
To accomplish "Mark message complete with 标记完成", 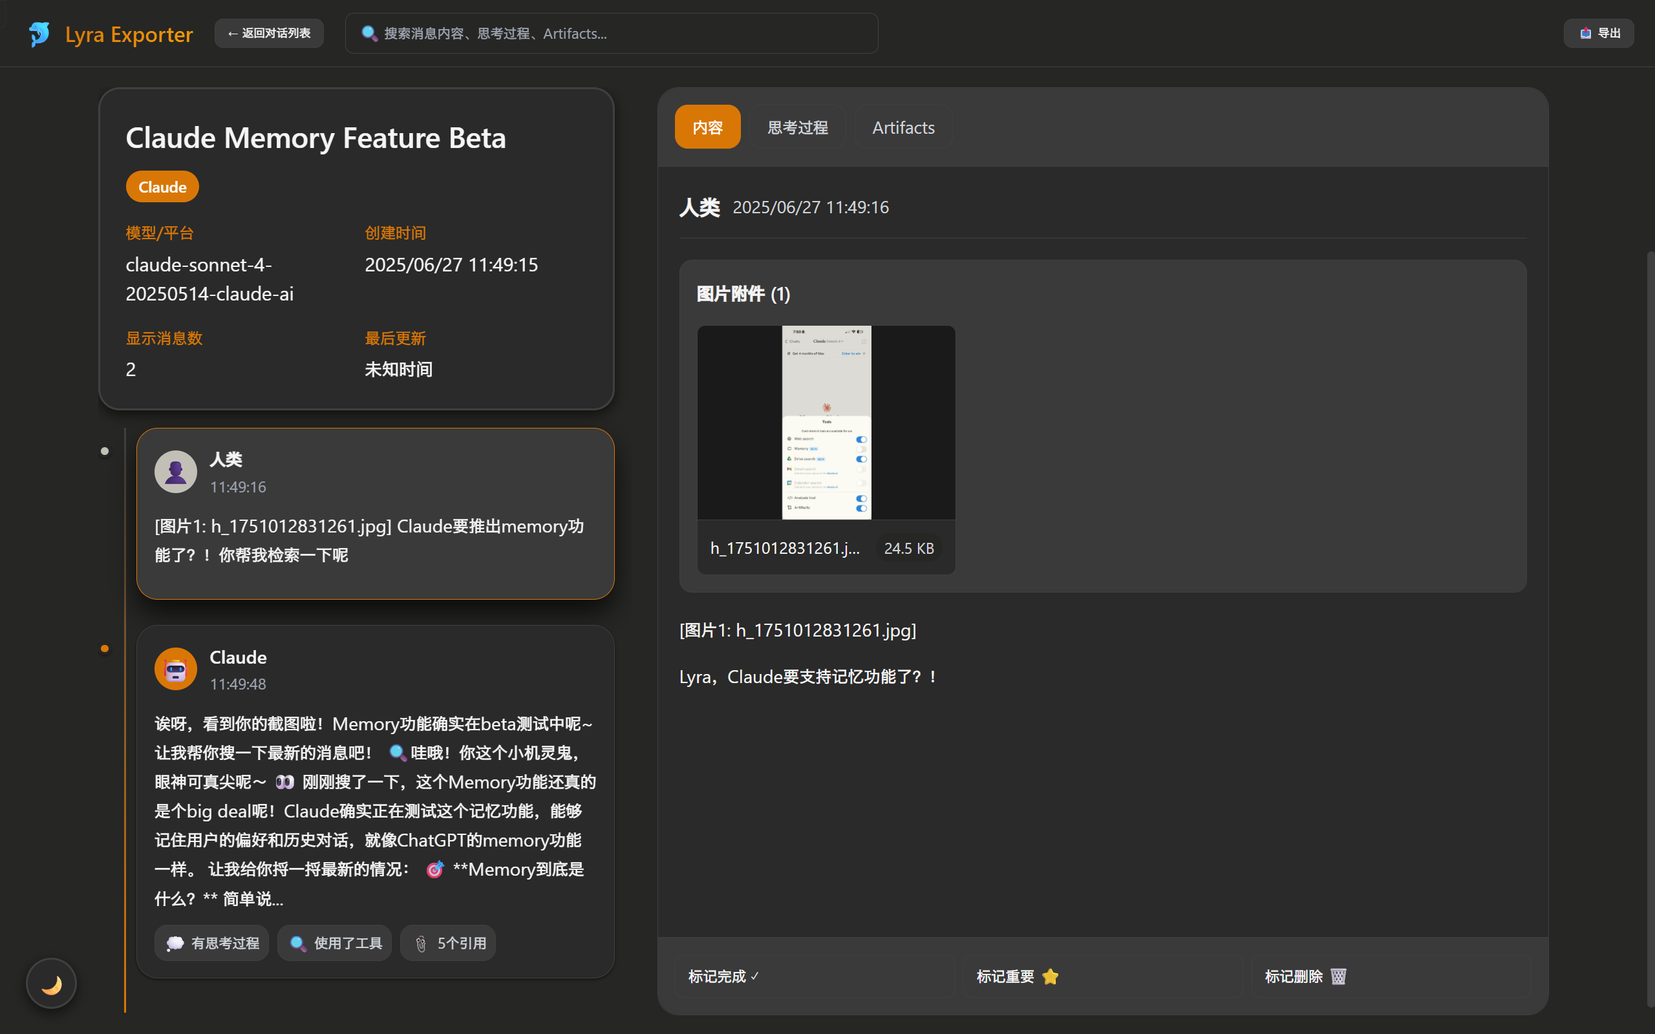I will (x=814, y=976).
